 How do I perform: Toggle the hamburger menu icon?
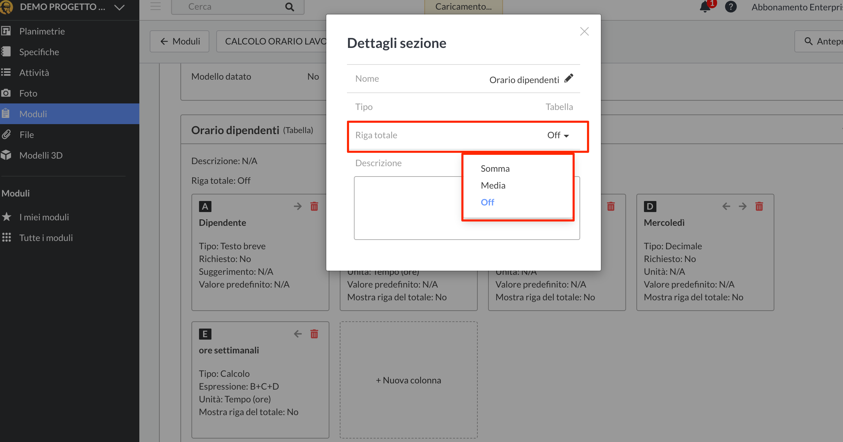point(156,7)
